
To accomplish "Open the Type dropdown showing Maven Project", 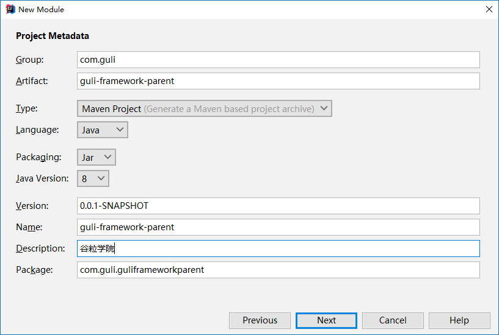I will pyautogui.click(x=205, y=108).
